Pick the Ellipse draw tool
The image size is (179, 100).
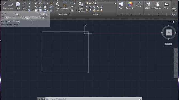(x=29, y=7)
